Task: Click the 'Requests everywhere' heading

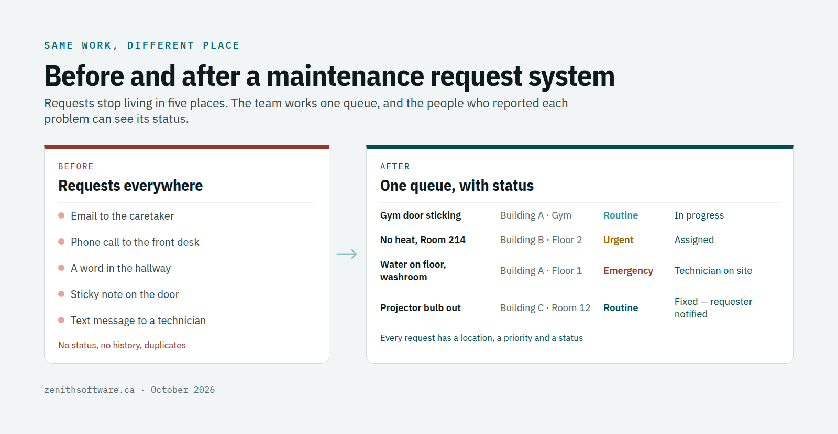Action: 130,186
